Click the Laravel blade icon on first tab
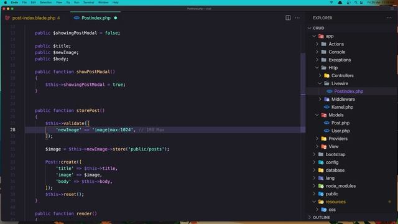This screenshot has height=224, width=398. [x=7, y=18]
